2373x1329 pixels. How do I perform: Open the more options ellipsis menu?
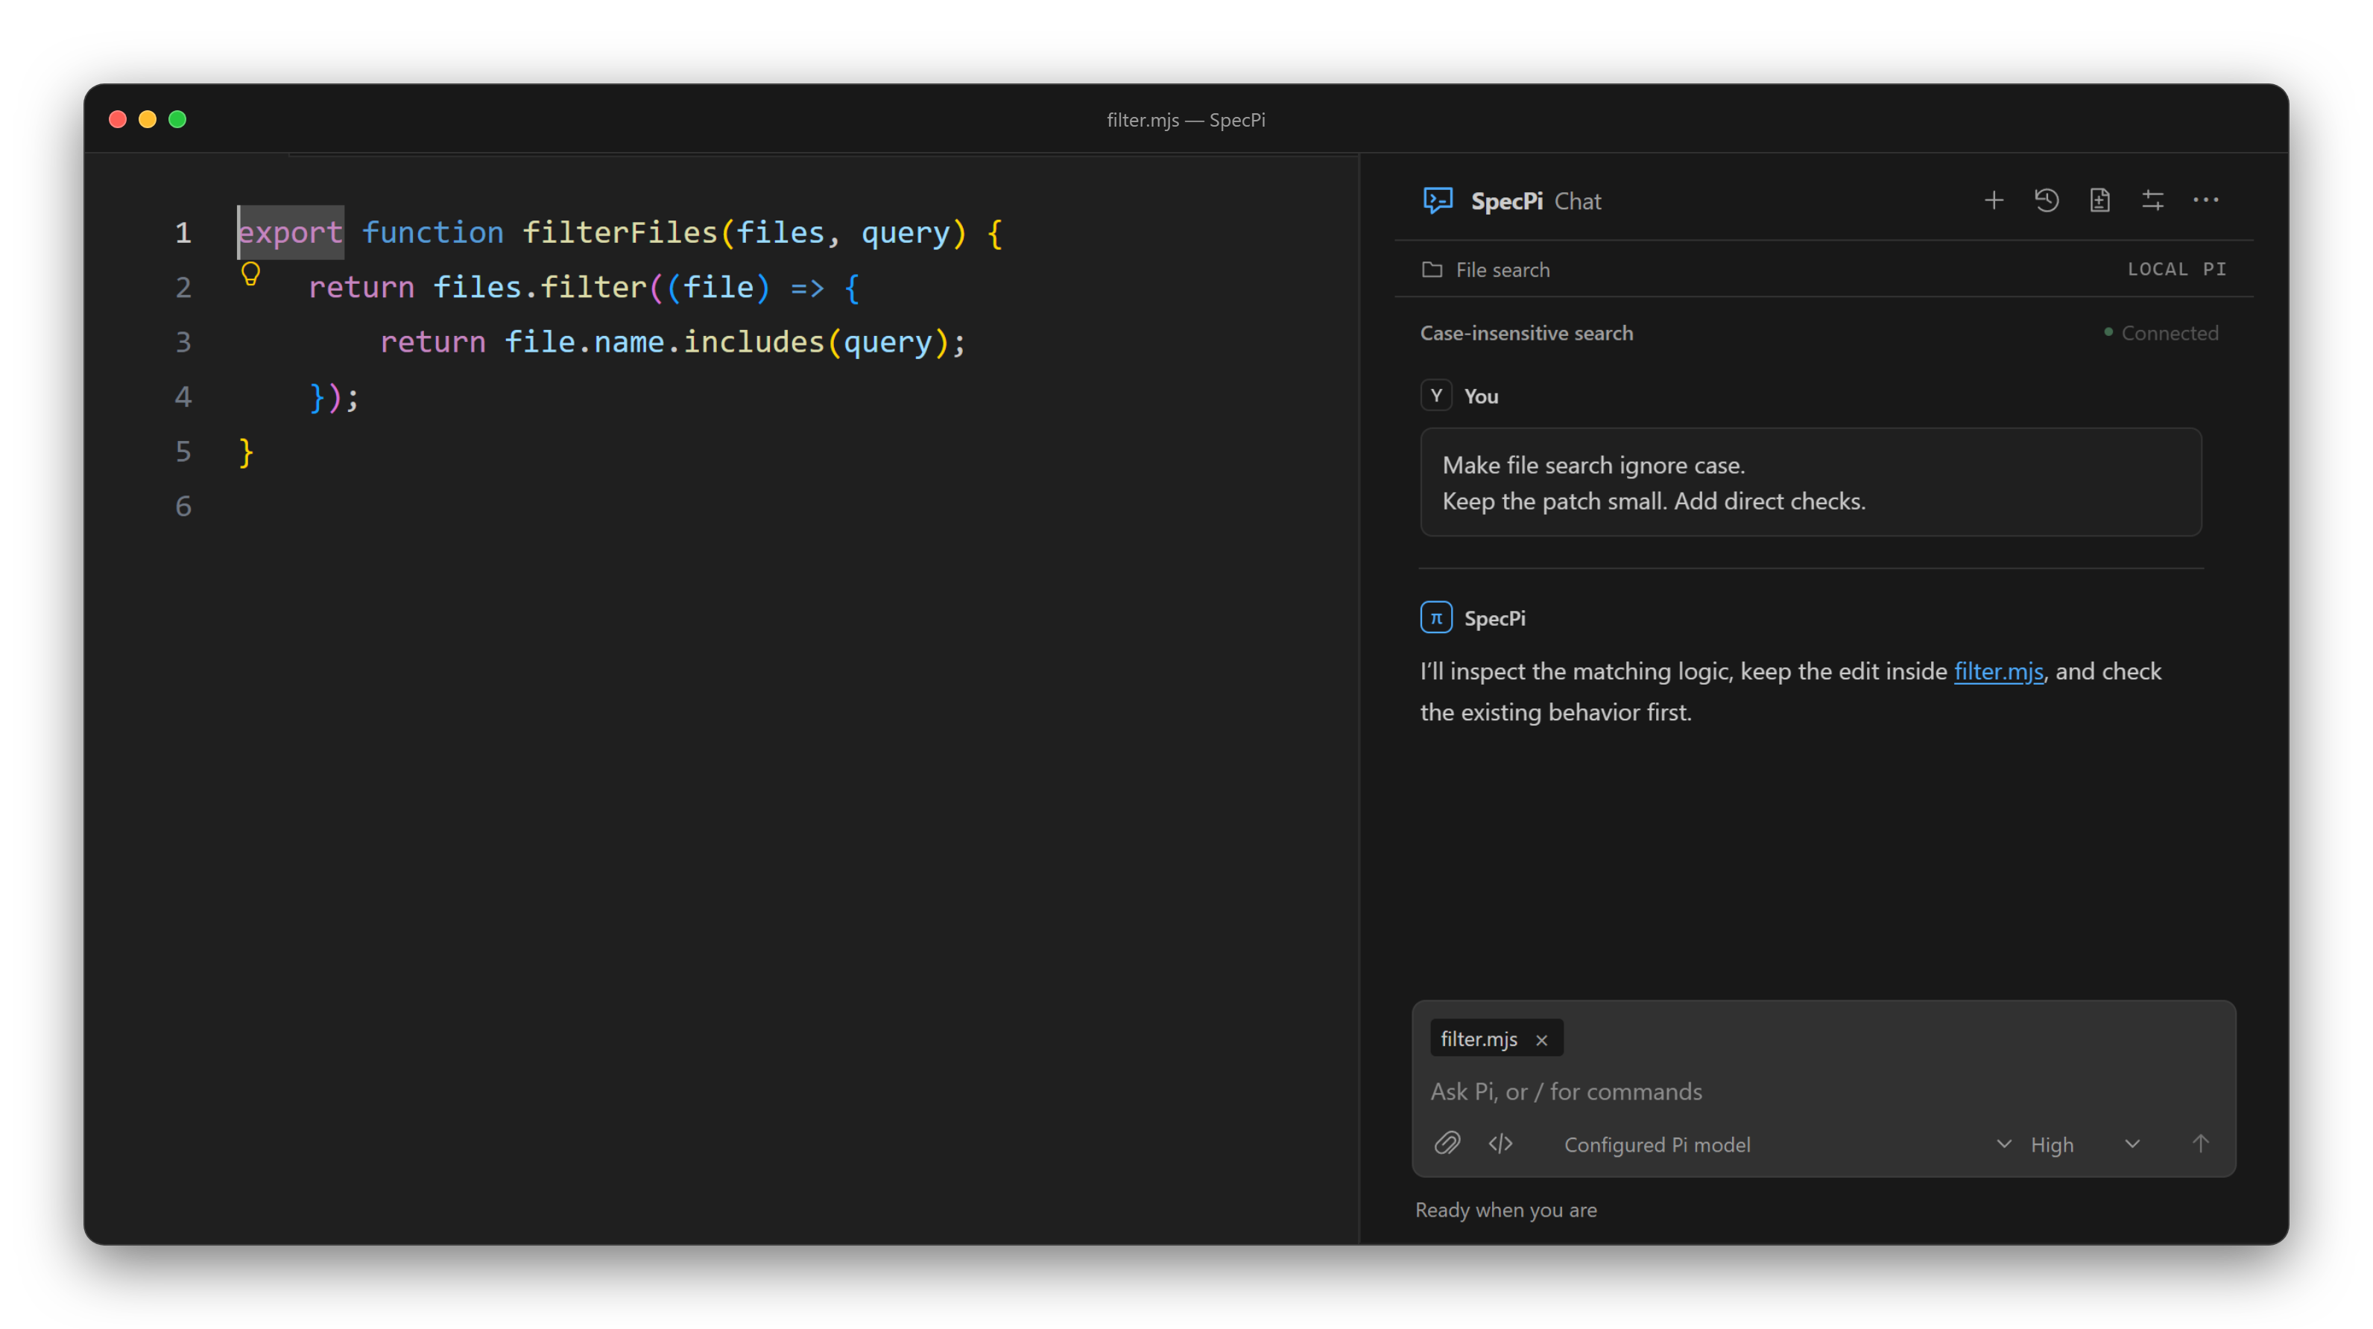pyautogui.click(x=2205, y=199)
